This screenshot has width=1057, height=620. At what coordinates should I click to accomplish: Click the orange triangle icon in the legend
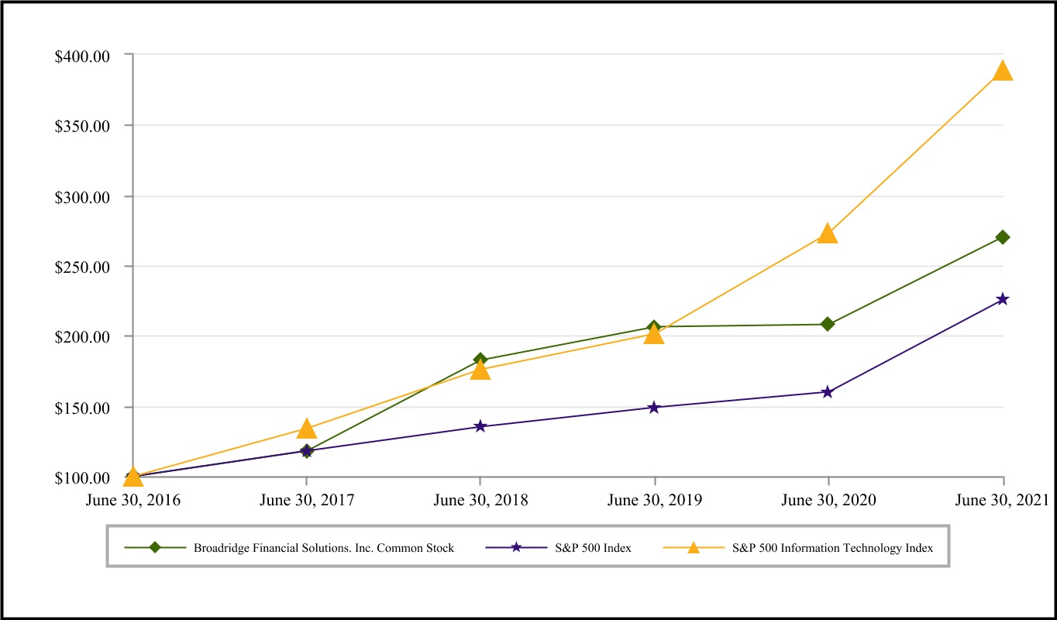[x=694, y=548]
